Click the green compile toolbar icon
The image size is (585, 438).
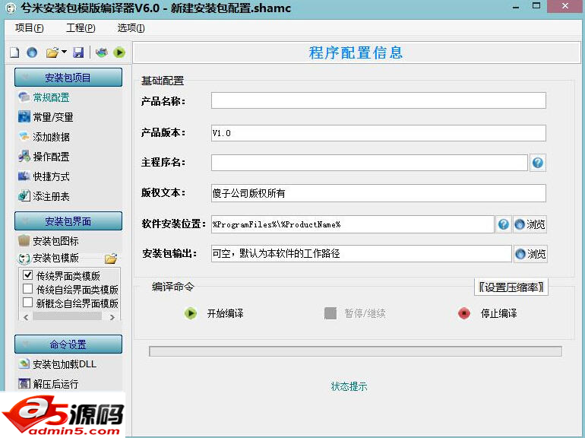(x=119, y=52)
